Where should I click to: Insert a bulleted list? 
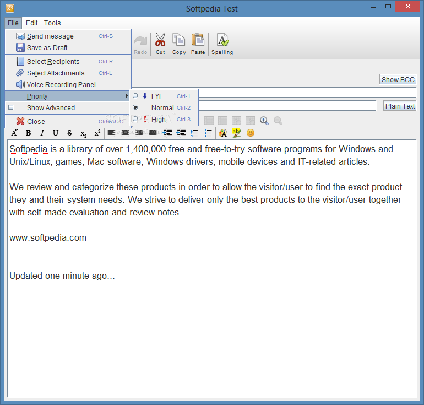pos(208,133)
